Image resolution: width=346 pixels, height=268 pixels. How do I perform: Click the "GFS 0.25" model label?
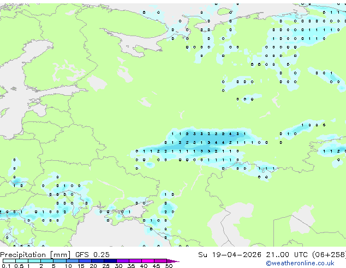tap(92, 255)
